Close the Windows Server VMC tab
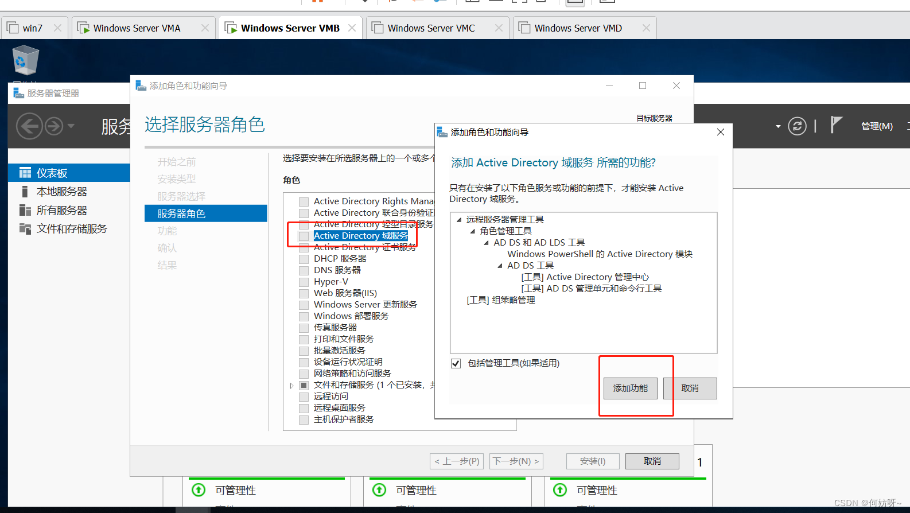910x513 pixels. point(499,28)
